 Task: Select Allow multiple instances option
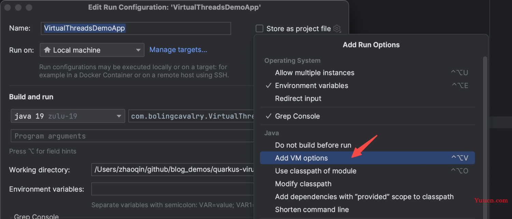367,73
